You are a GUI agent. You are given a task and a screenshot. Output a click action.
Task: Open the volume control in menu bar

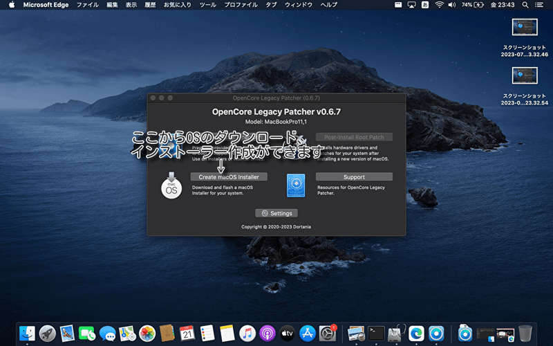[x=452, y=5]
